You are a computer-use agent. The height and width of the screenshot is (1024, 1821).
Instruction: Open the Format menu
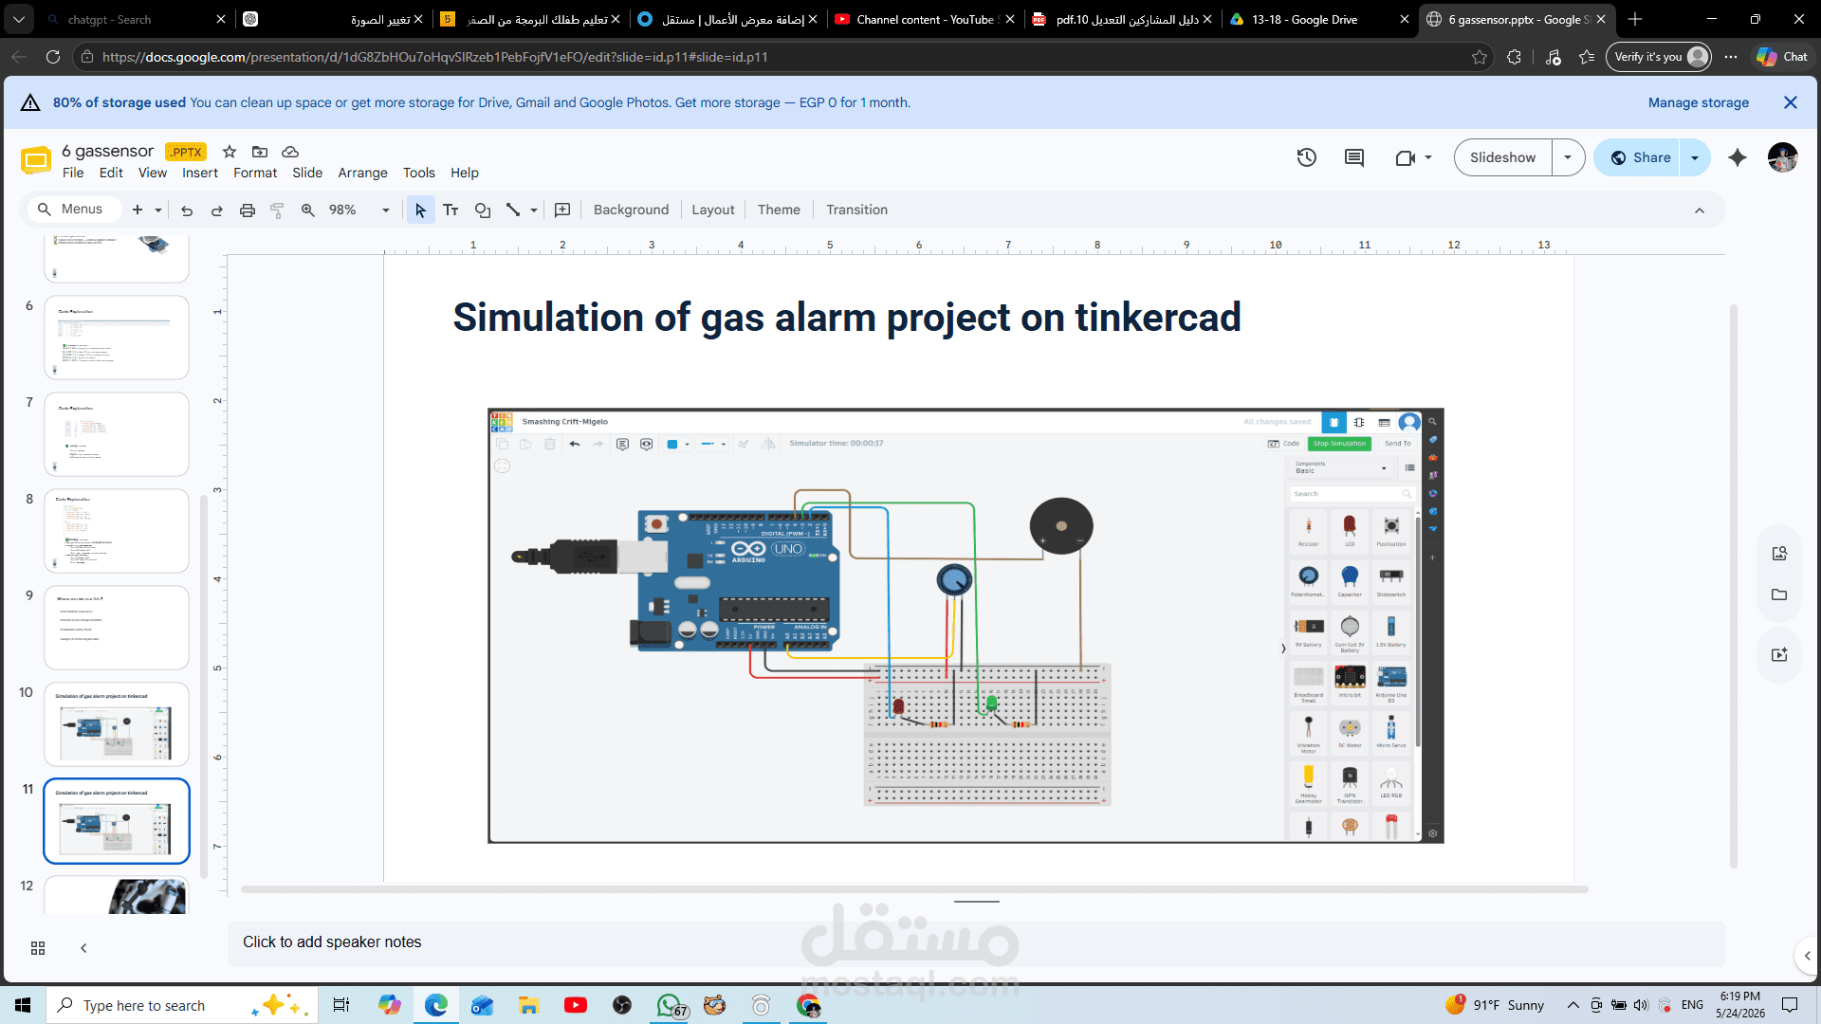pyautogui.click(x=255, y=173)
